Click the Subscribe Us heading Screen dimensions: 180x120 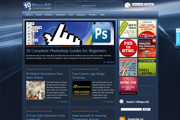click(135, 119)
